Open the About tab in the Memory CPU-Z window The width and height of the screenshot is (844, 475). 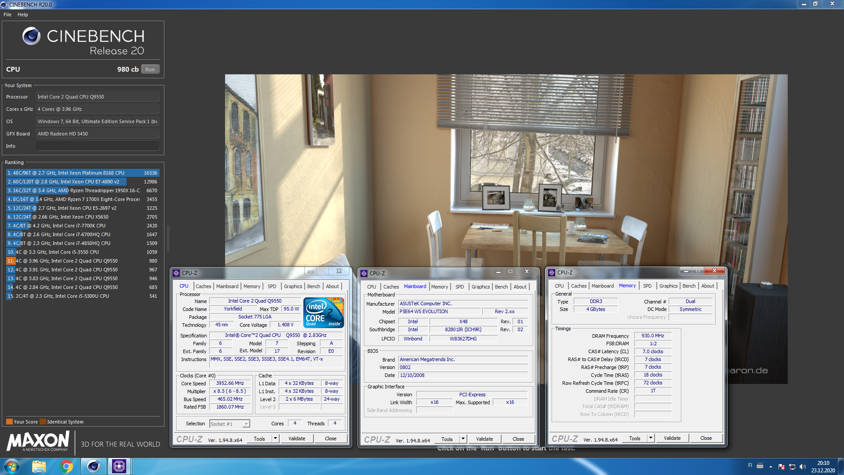[x=708, y=286]
